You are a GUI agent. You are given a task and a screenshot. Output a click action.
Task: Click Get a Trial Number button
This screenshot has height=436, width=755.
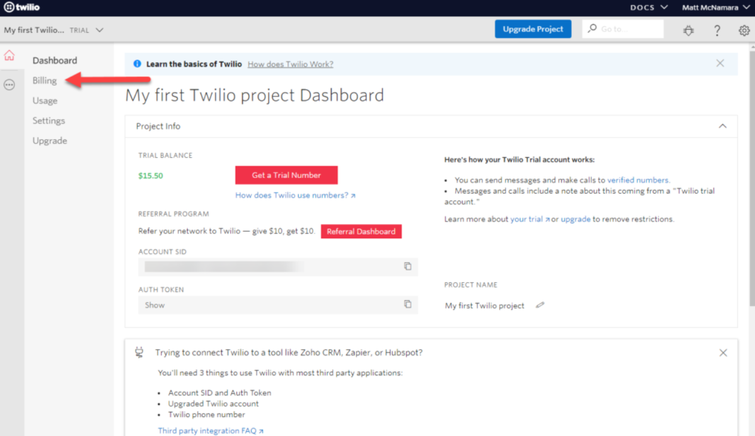click(286, 175)
